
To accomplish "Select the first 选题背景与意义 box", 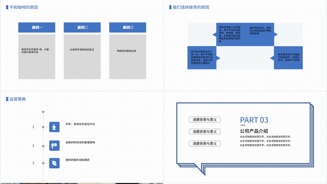I will (x=204, y=120).
